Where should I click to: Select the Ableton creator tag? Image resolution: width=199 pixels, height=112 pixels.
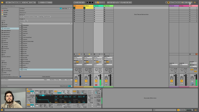point(22,21)
